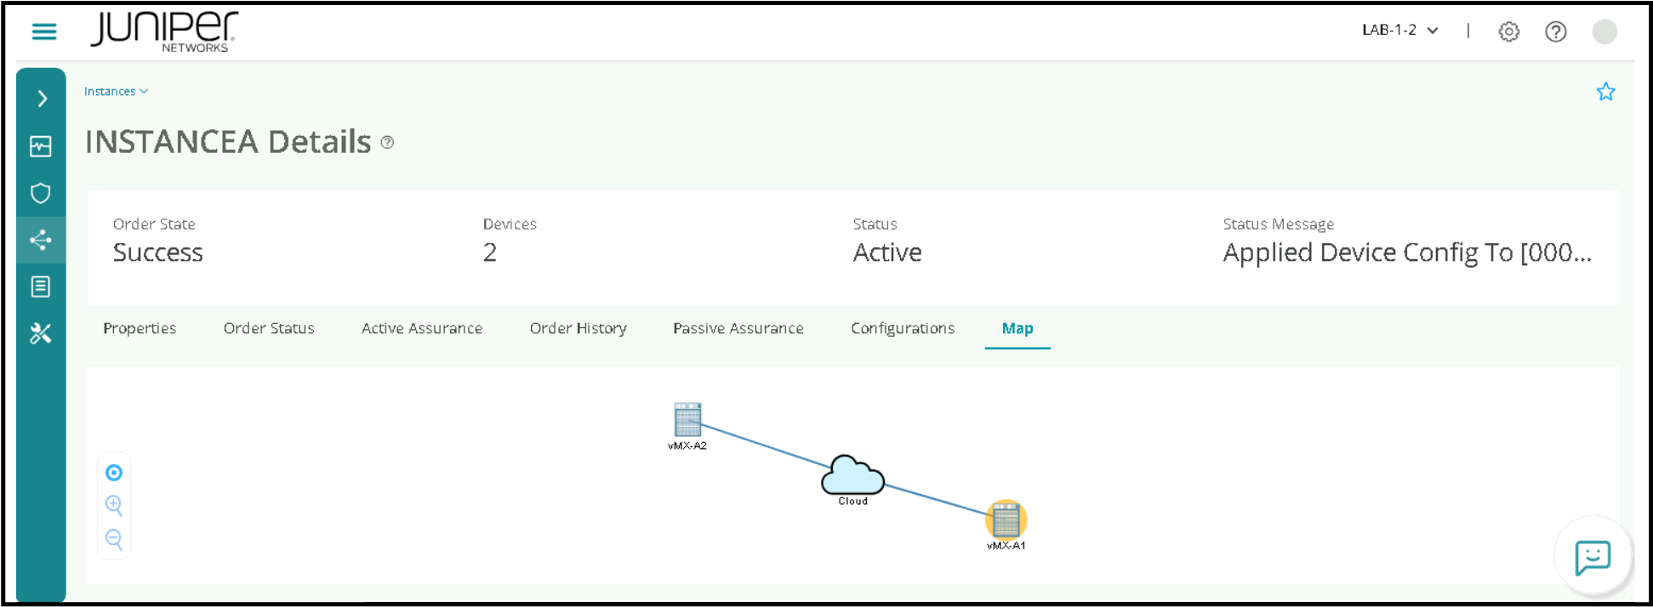Open the shield security sidebar icon
The width and height of the screenshot is (1653, 607).
(41, 193)
